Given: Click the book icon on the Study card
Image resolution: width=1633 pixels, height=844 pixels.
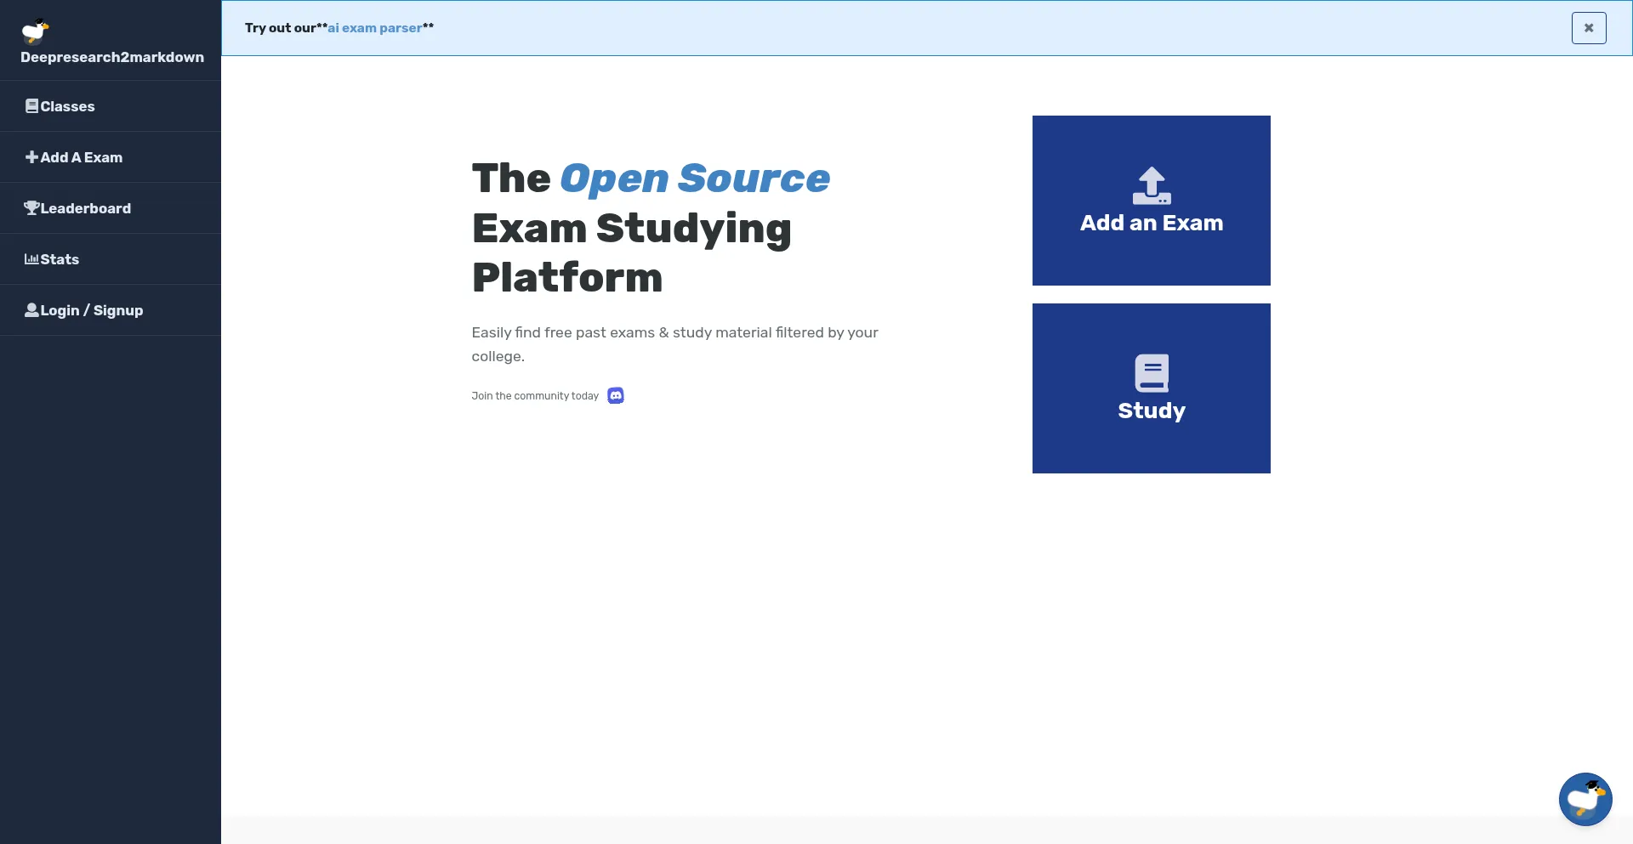Looking at the screenshot, I should [1151, 373].
